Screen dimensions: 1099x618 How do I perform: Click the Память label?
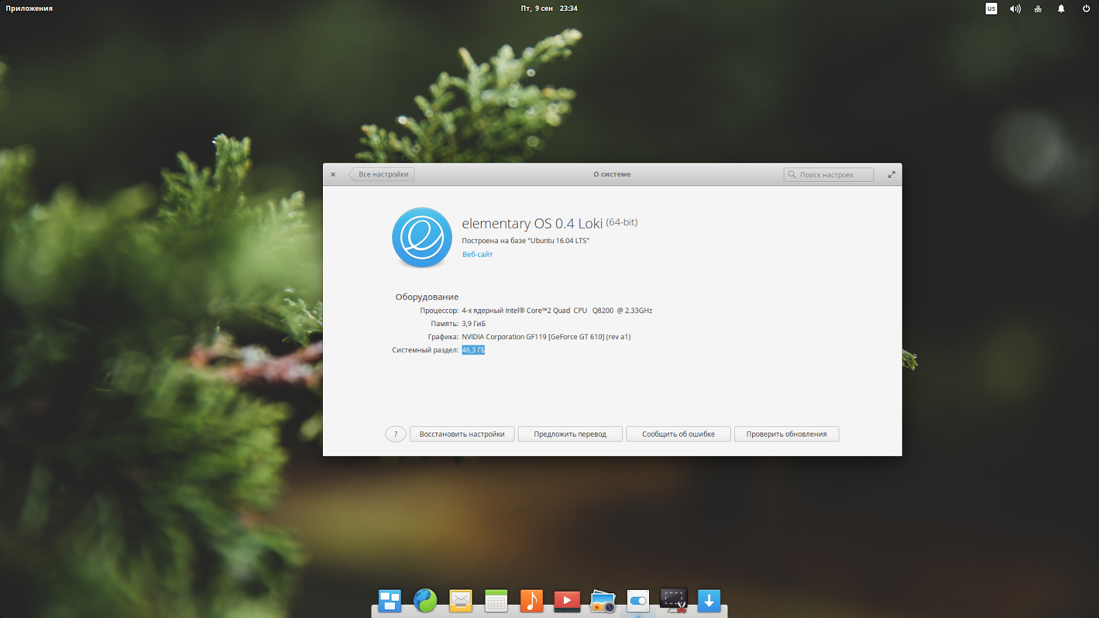pyautogui.click(x=444, y=323)
